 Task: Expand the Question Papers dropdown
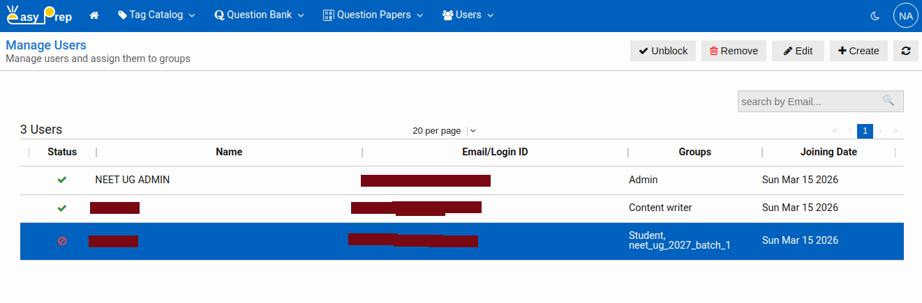(373, 15)
